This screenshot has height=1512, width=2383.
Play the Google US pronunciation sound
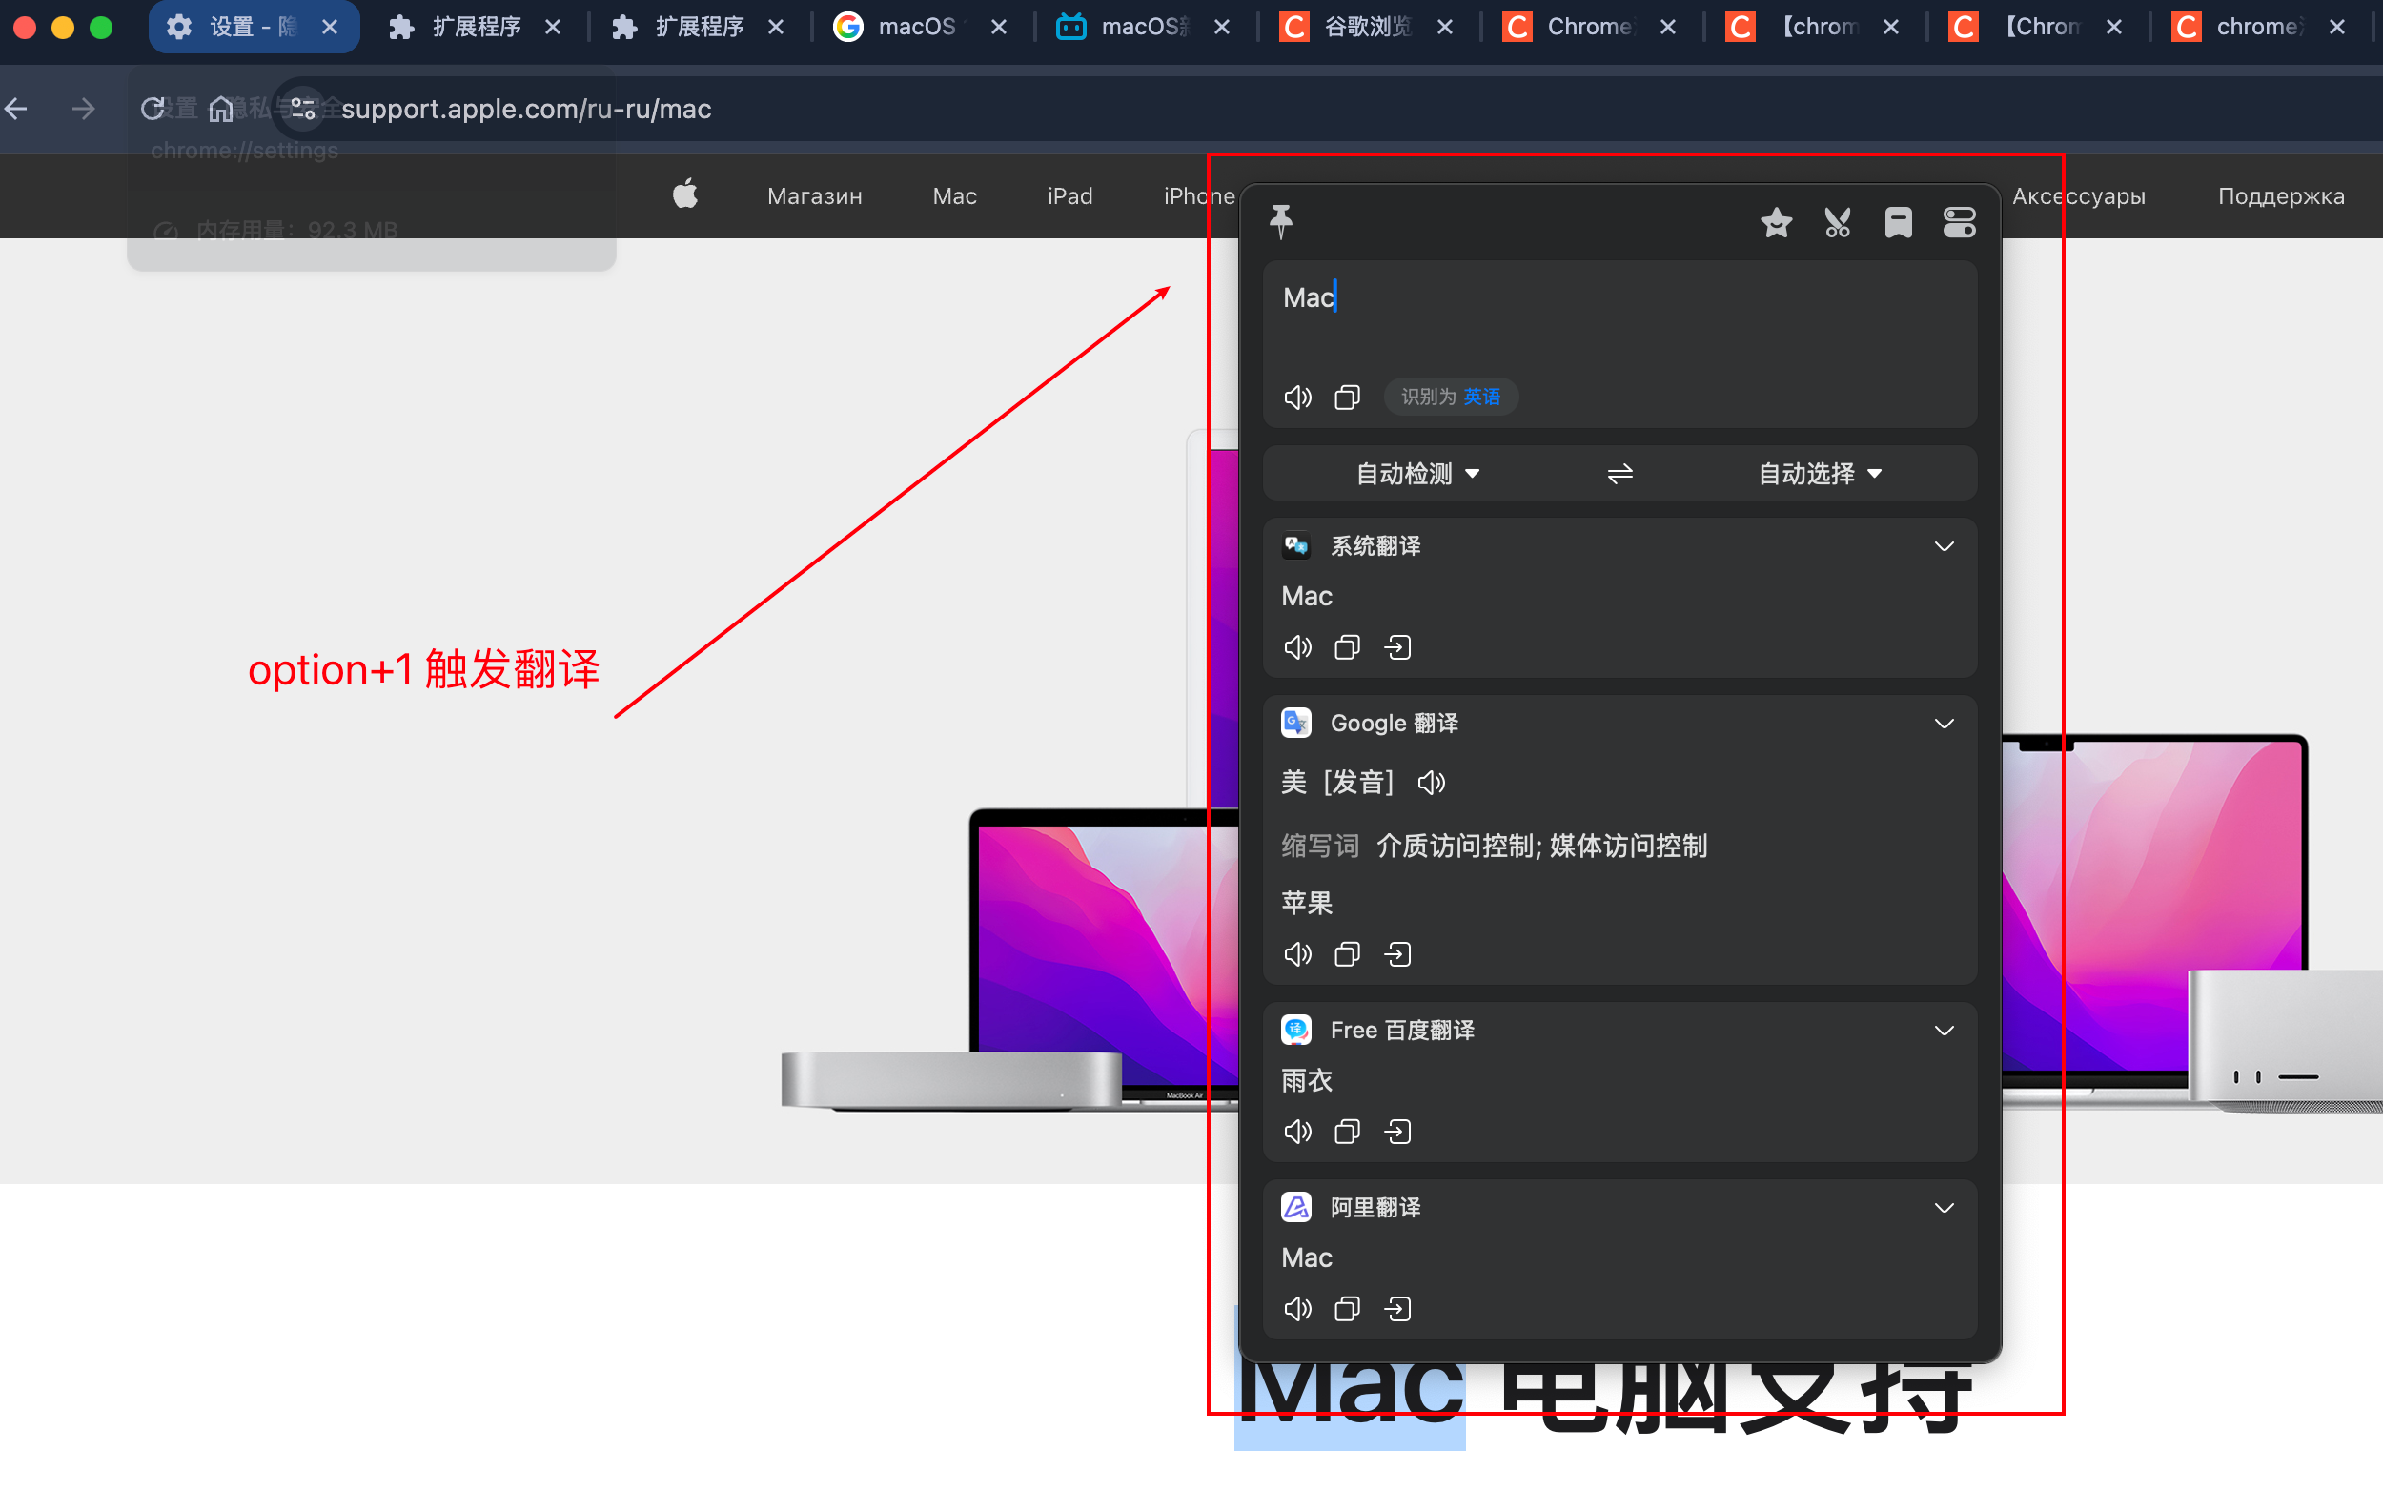coord(1431,784)
